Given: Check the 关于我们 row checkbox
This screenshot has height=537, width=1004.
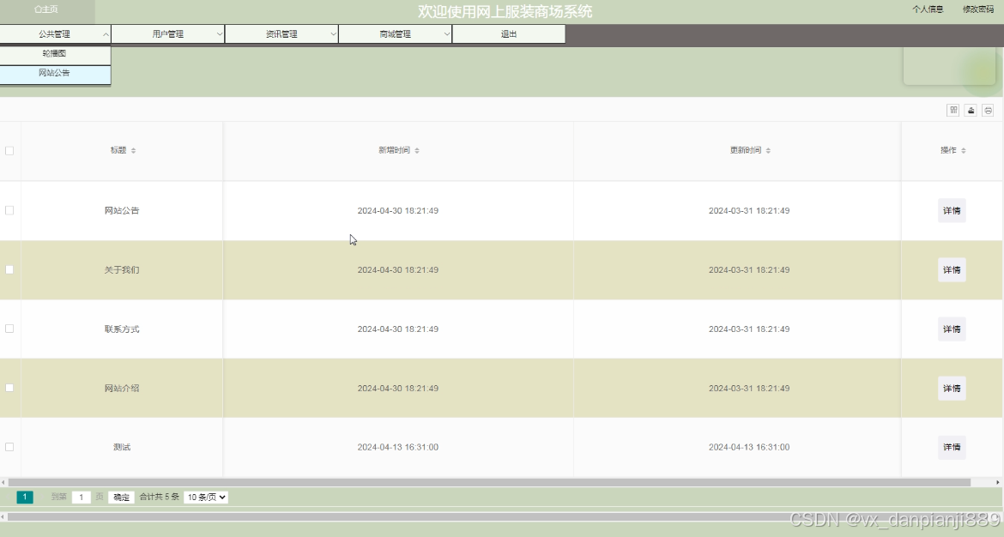Looking at the screenshot, I should (9, 269).
